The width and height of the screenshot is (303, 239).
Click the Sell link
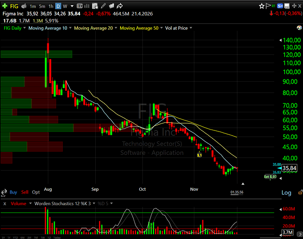(25, 192)
